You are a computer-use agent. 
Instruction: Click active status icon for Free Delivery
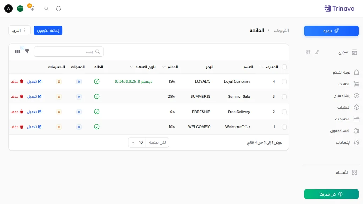[97, 112]
